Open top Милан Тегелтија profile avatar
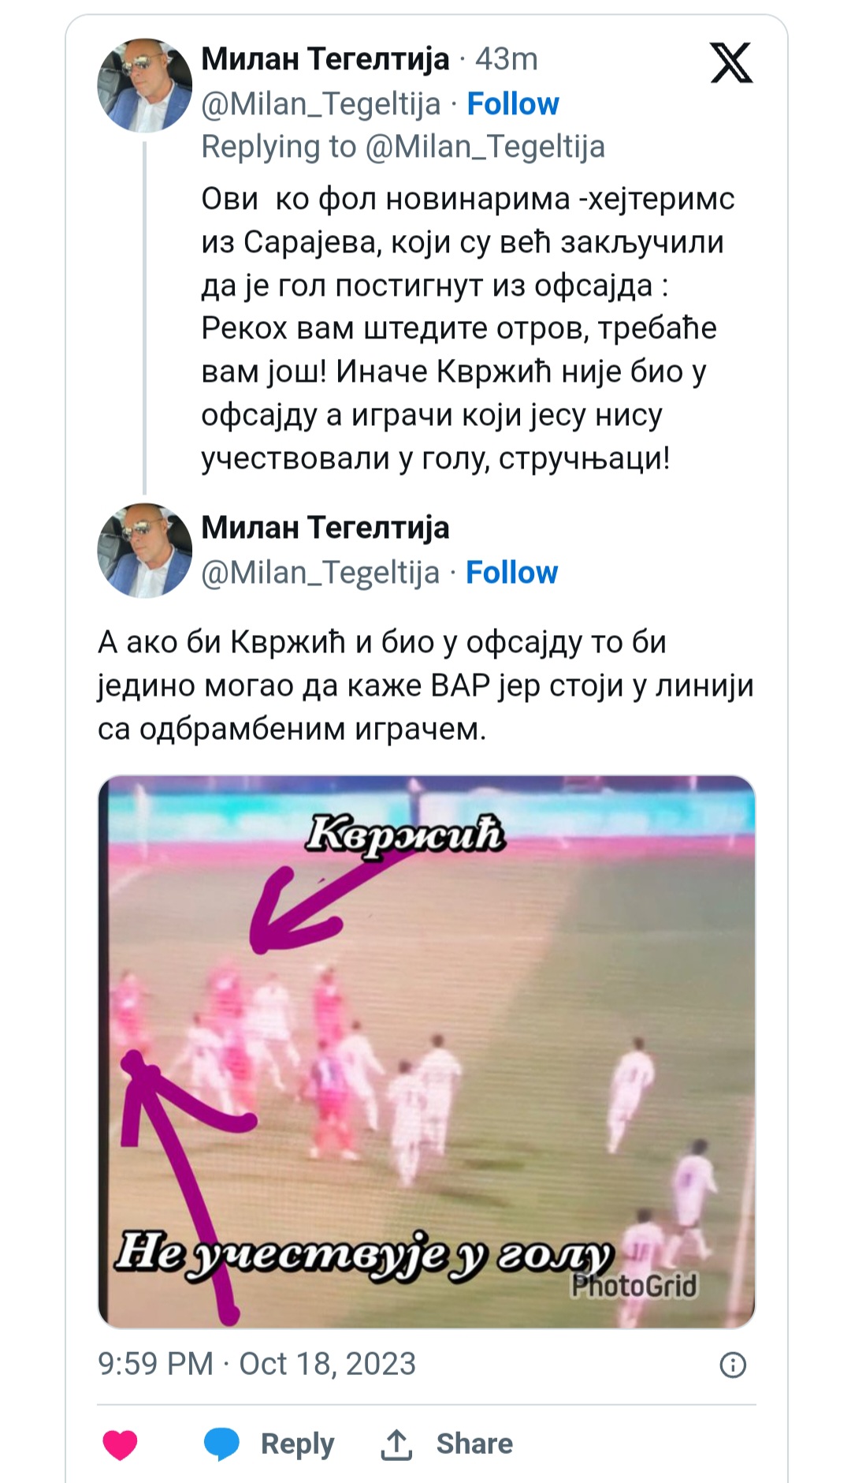851x1483 pixels. (144, 84)
